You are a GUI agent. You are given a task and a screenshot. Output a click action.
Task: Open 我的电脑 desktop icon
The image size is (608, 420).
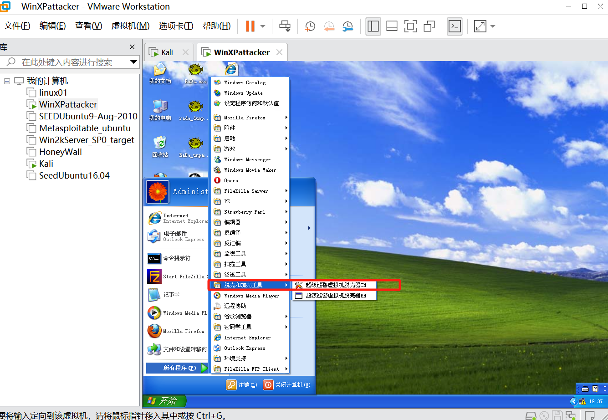[x=160, y=110]
